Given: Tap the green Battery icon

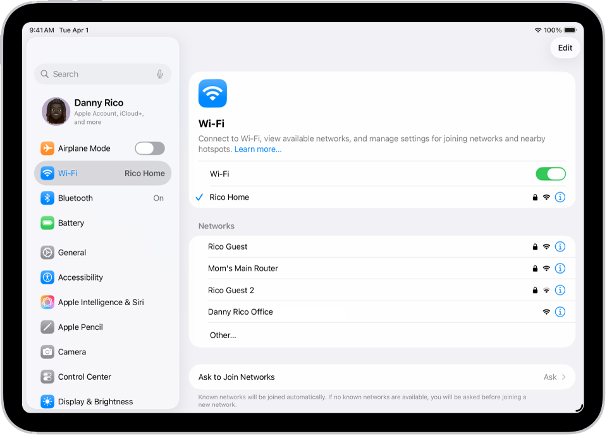Looking at the screenshot, I should (47, 223).
